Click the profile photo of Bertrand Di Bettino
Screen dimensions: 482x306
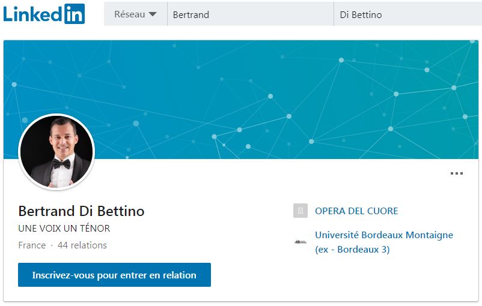pyautogui.click(x=56, y=151)
